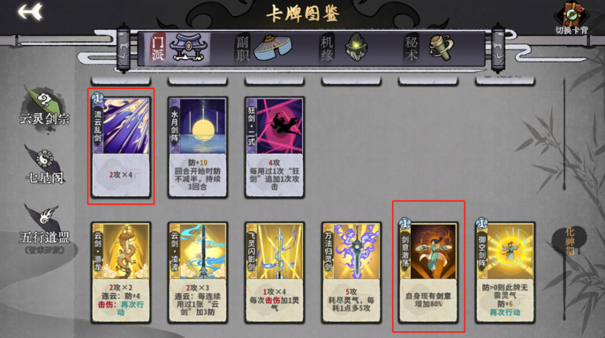
Task: Select the 五行道盟 sect icon
Action: [x=44, y=229]
